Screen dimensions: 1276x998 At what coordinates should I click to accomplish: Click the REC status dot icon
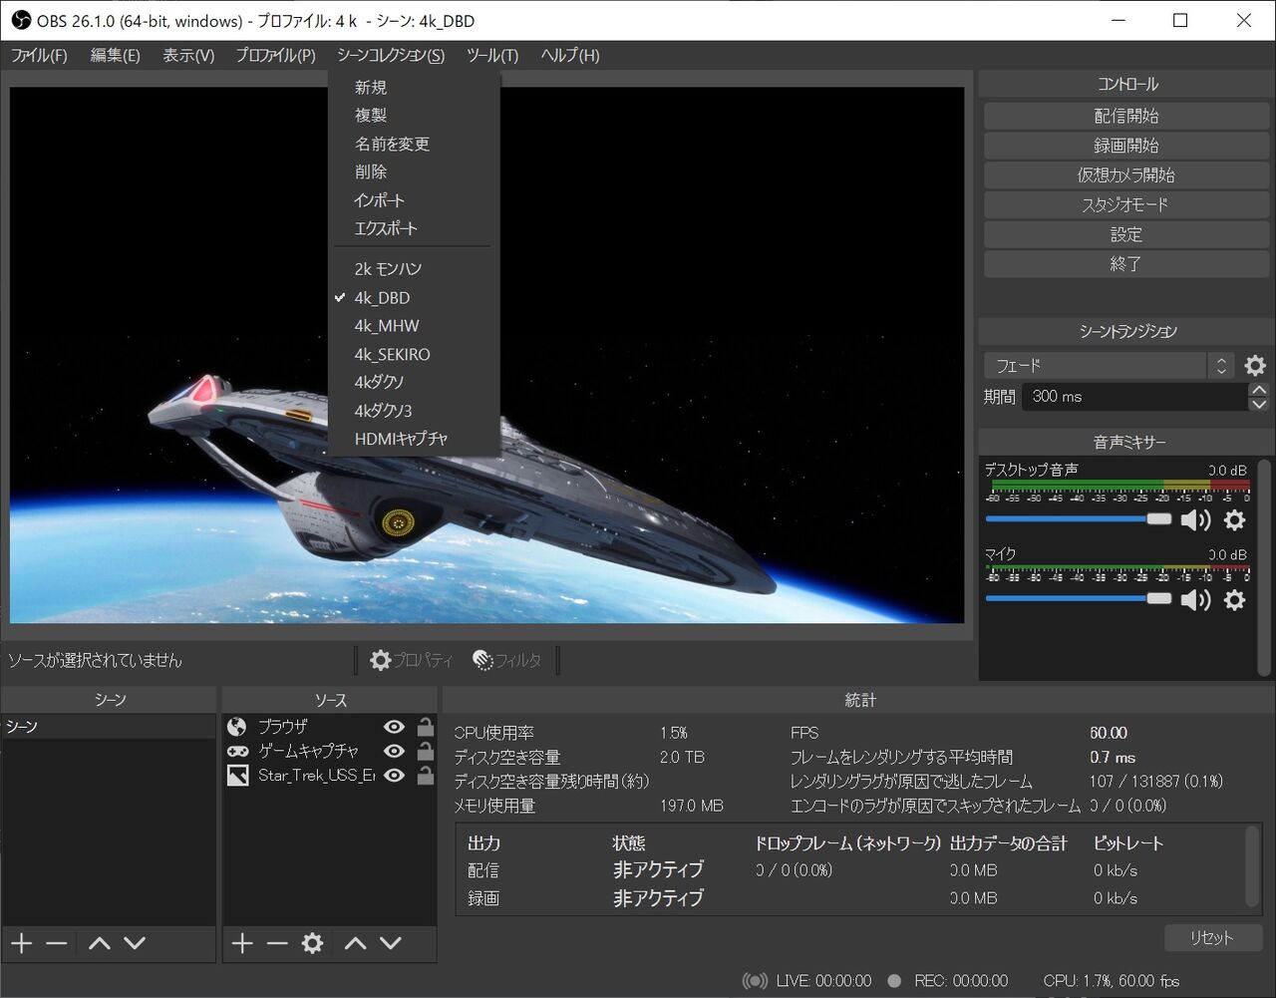(894, 981)
